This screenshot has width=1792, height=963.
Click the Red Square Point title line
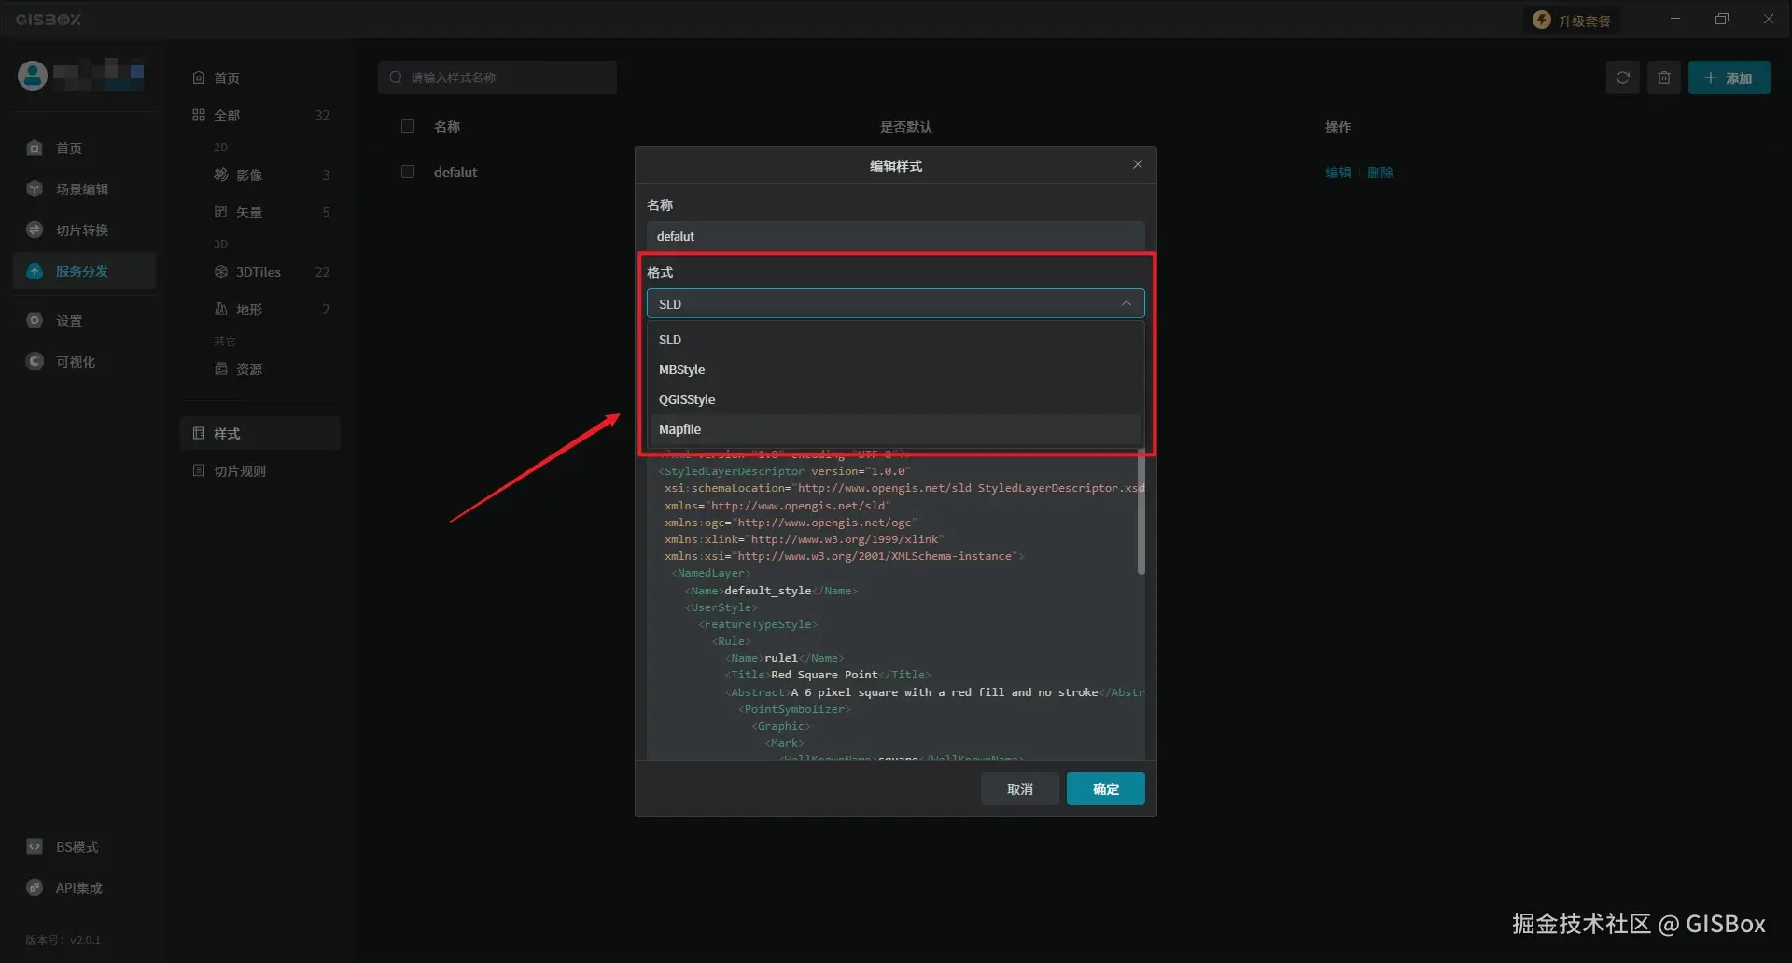coord(828,676)
